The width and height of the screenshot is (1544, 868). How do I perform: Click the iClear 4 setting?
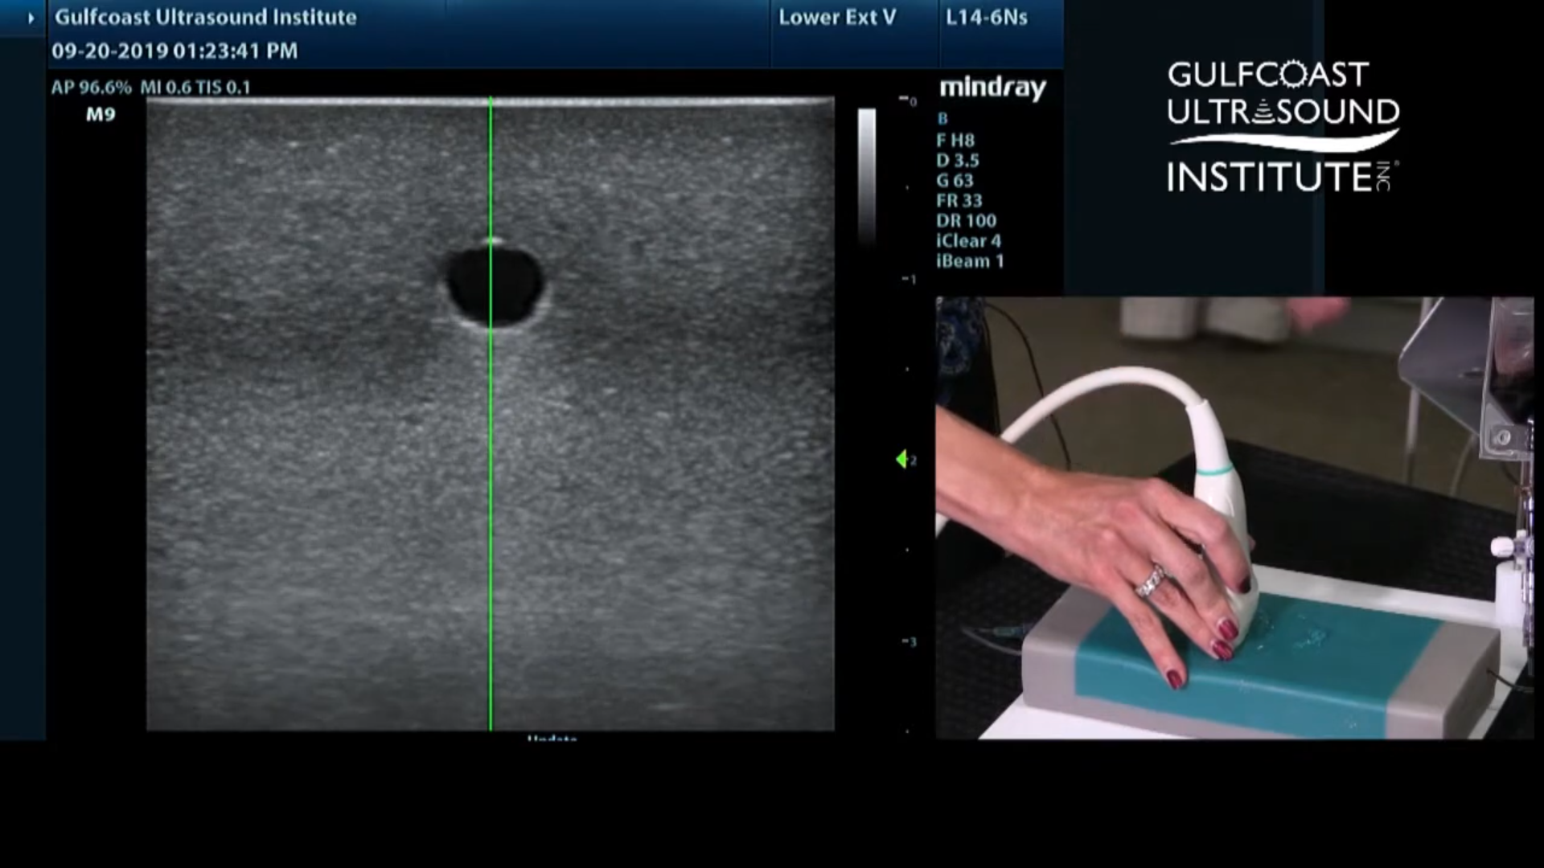click(968, 241)
